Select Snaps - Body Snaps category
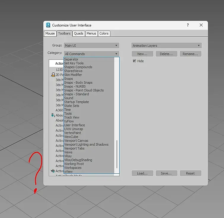Viewport: 224px width, 218px height. tap(89, 82)
